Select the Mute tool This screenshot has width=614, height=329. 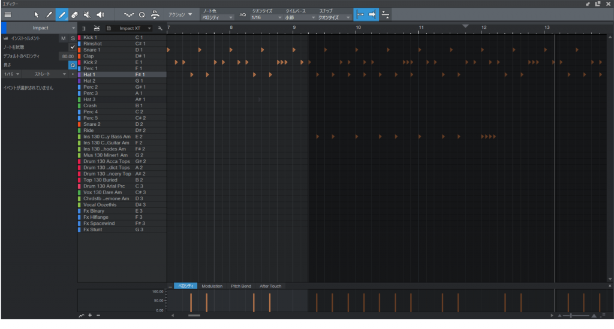click(x=88, y=14)
